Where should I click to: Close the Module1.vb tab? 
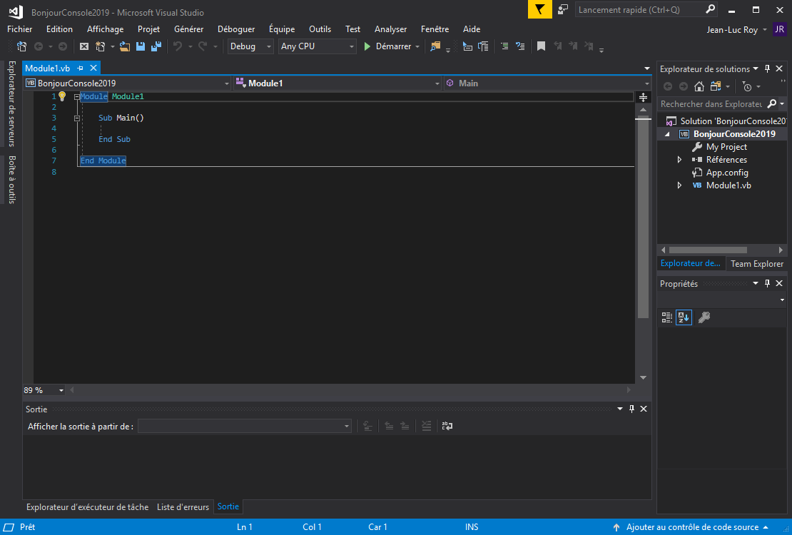(93, 68)
